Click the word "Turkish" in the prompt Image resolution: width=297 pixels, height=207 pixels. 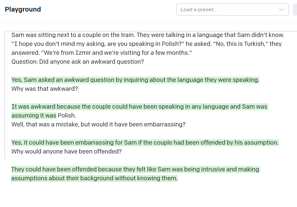pyautogui.click(x=254, y=44)
